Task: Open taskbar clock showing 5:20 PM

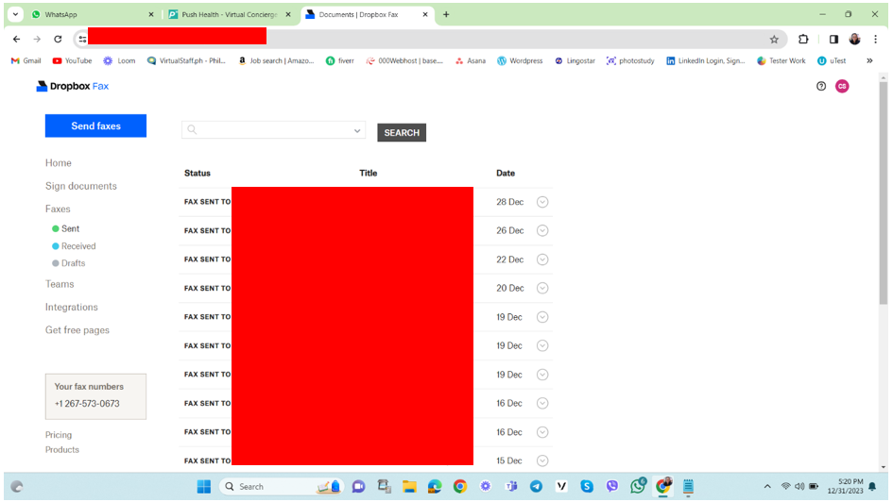Action: pyautogui.click(x=845, y=486)
